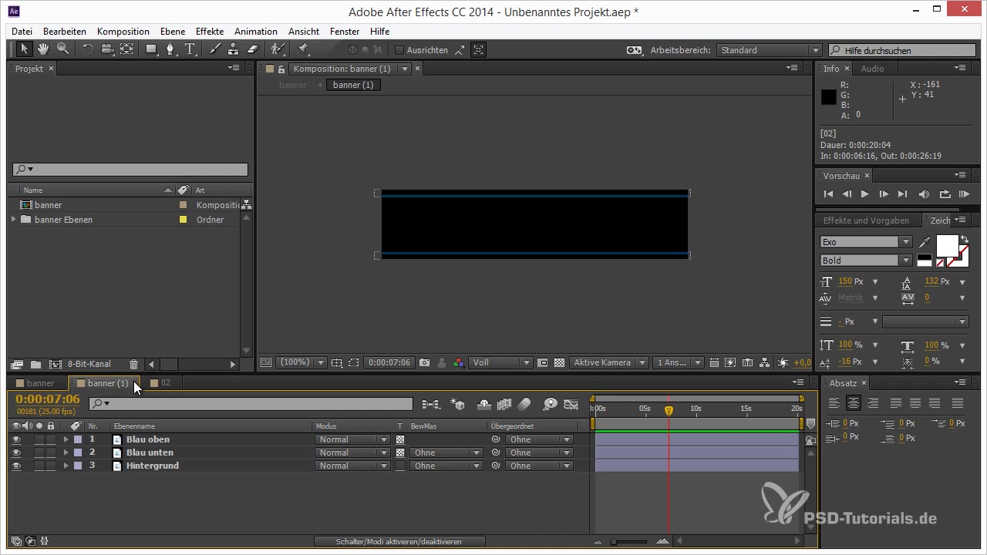Click Schalter/Modi aktivieren/deaktivieren button
Viewport: 987px width, 555px height.
(x=399, y=542)
